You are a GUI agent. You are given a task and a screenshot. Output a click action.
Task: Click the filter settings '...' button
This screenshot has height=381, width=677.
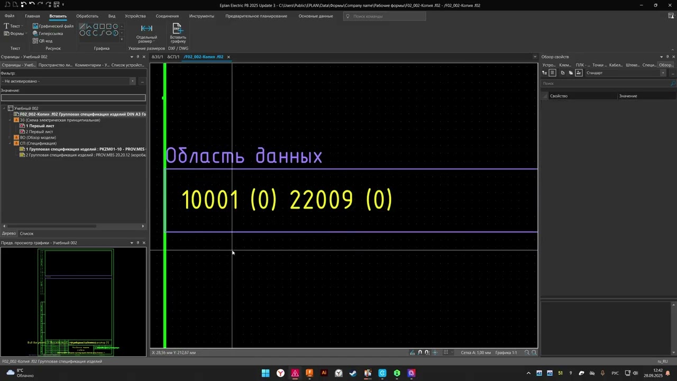pyautogui.click(x=142, y=81)
